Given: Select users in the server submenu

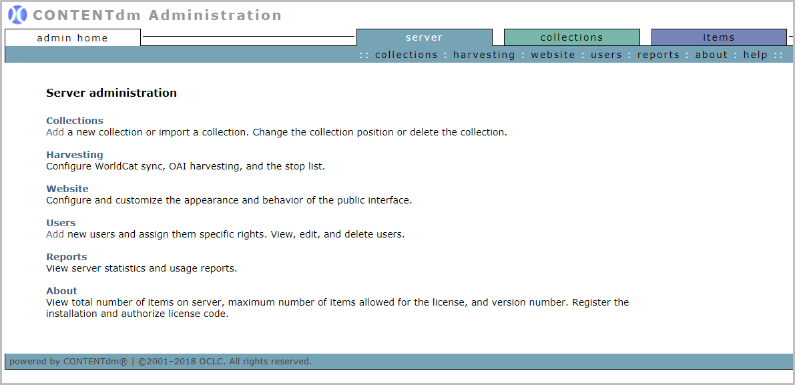Looking at the screenshot, I should (606, 55).
